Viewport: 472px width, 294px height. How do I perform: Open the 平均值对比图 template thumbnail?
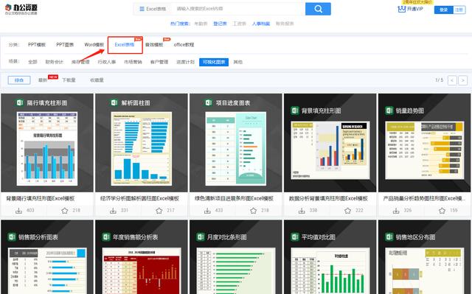tap(330, 257)
